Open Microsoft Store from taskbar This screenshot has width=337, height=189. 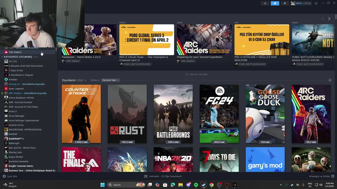pos(165,185)
